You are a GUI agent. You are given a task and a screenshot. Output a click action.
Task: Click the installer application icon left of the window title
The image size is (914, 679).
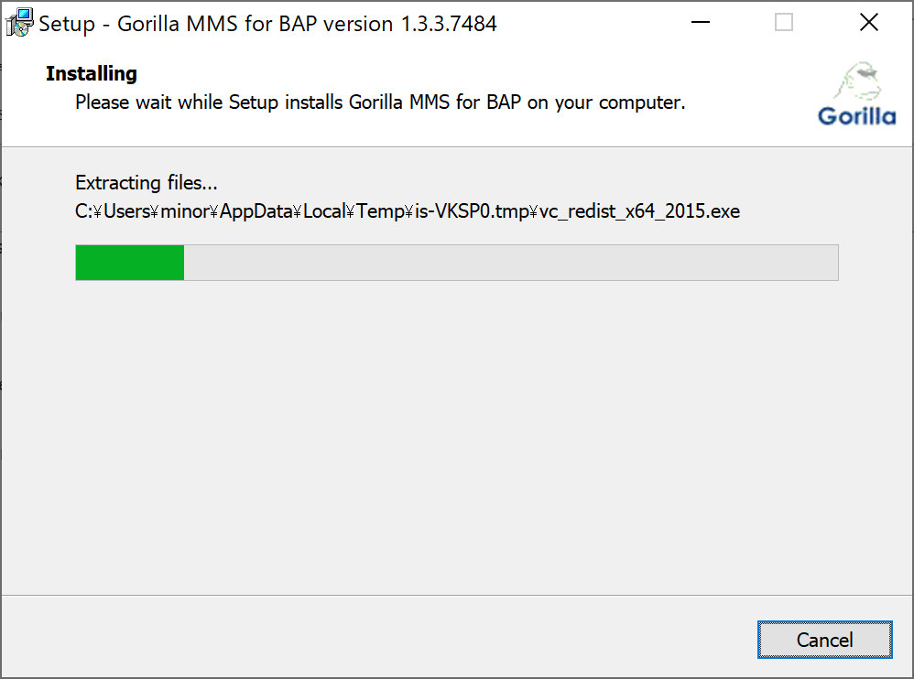[x=18, y=21]
